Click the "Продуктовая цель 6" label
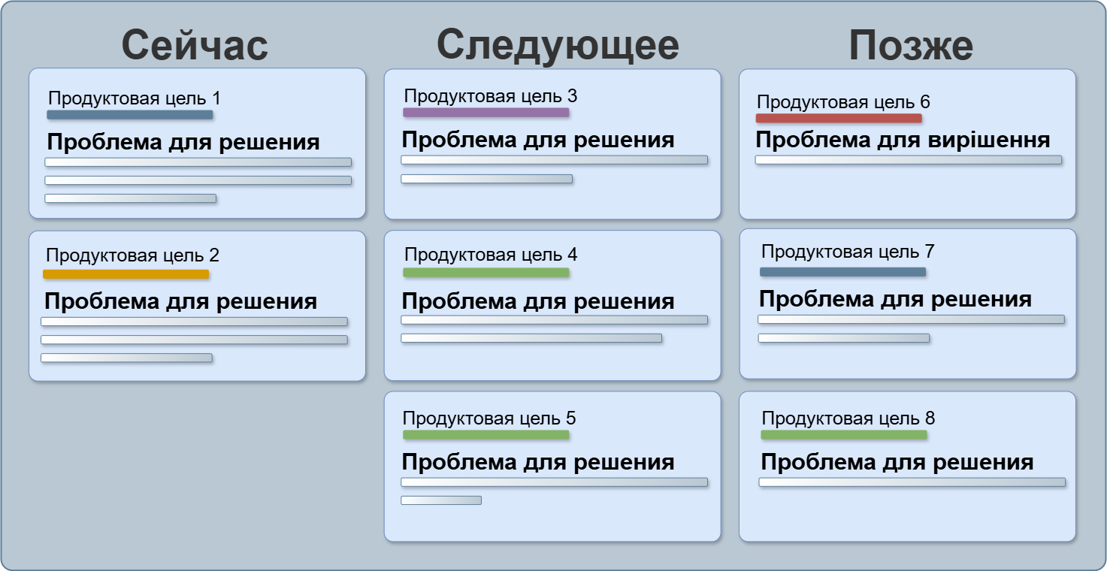Viewport: 1107px width, 571px height. [x=843, y=102]
